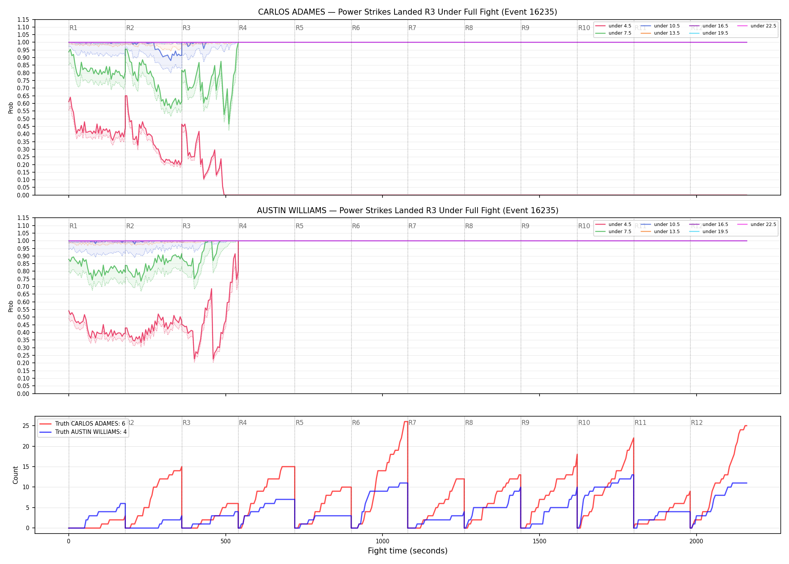This screenshot has width=789, height=564.
Task: Click the R5 round marker in middle chart
Action: (299, 226)
